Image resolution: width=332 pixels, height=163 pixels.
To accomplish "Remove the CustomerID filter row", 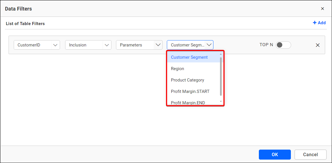I will 317,45.
